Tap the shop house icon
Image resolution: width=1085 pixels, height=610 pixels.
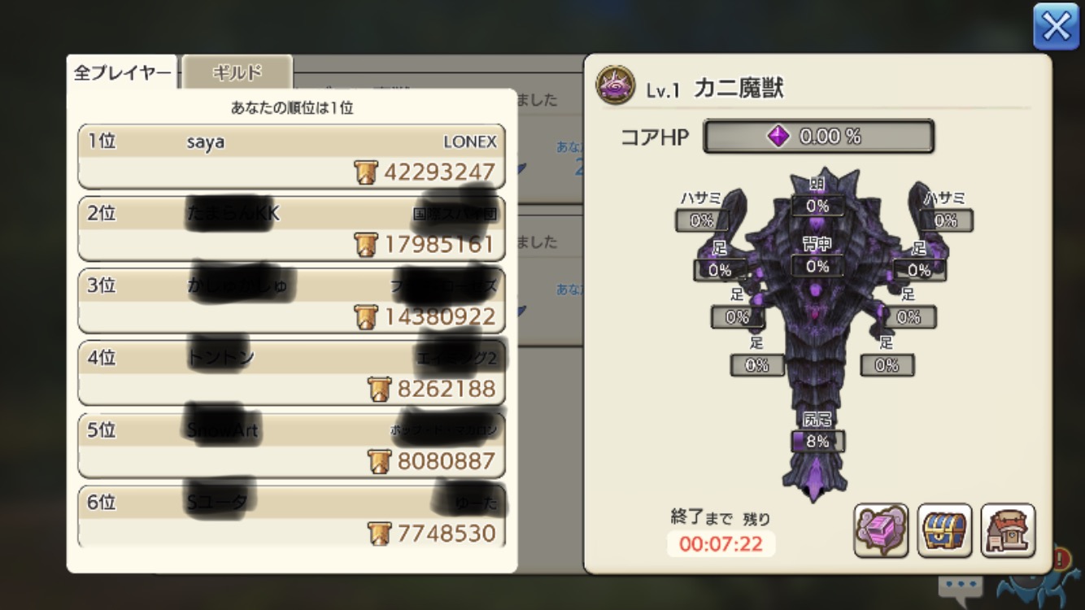(1008, 530)
